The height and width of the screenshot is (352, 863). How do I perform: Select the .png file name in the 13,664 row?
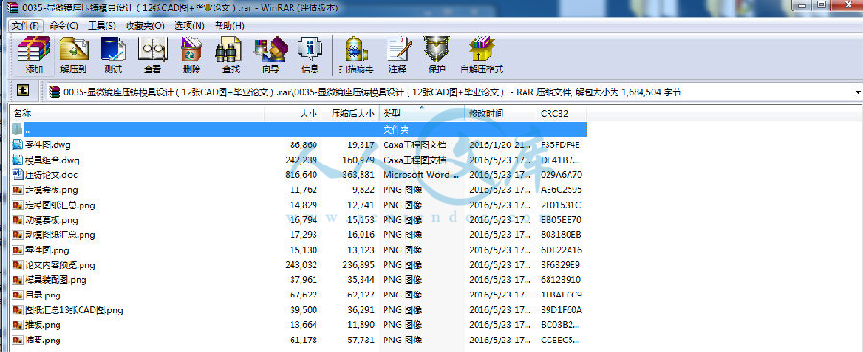(x=42, y=324)
